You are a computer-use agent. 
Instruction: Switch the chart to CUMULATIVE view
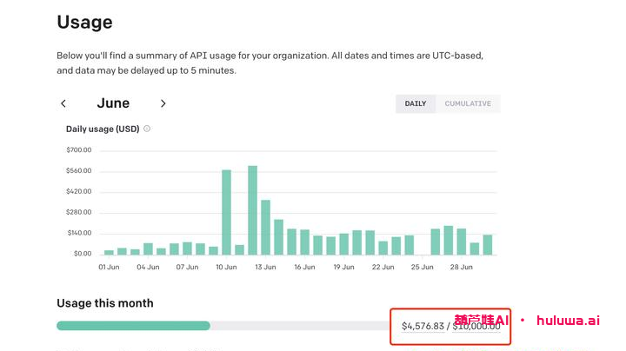point(468,103)
